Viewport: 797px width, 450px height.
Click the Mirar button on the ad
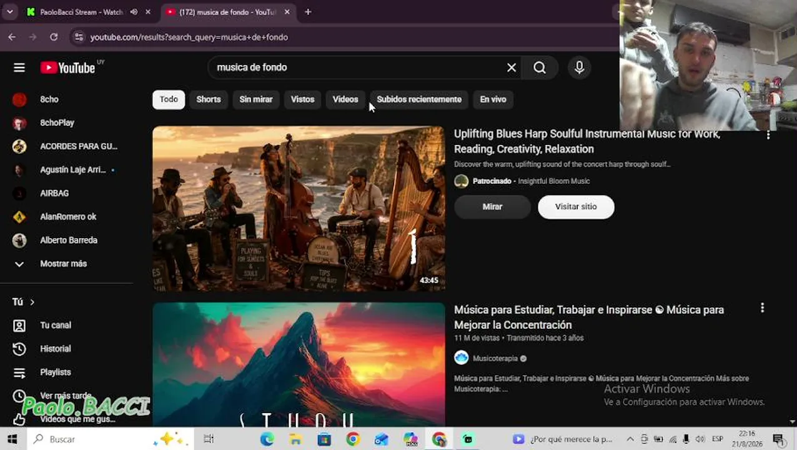pyautogui.click(x=492, y=207)
